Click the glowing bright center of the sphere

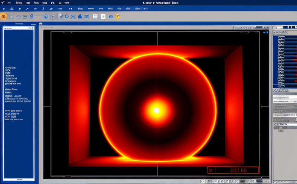click(x=156, y=110)
